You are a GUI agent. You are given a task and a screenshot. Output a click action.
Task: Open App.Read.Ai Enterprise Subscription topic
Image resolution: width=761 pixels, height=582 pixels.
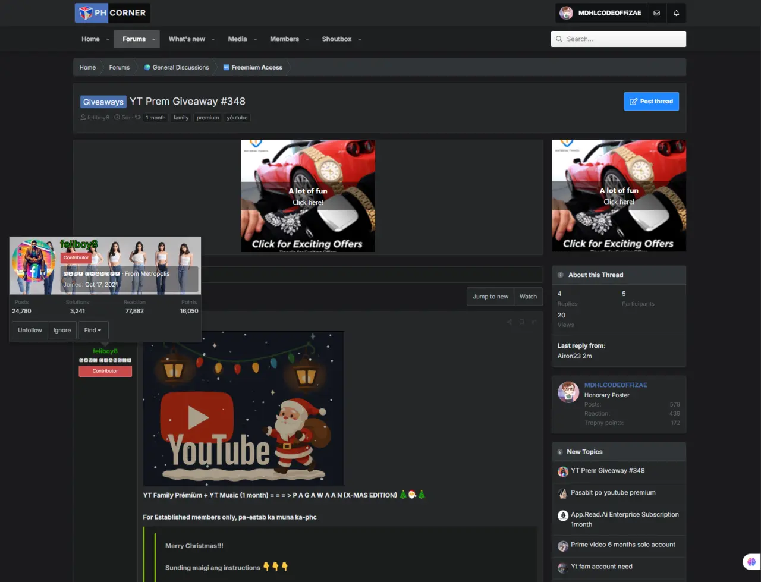(625, 520)
